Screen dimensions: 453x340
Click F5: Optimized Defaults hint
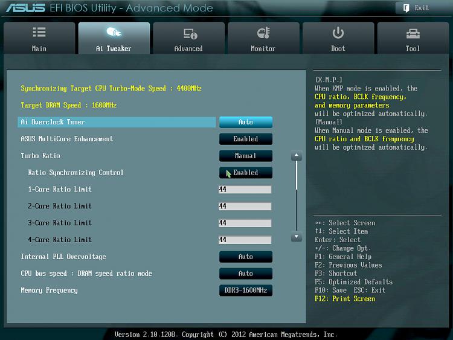click(x=354, y=281)
